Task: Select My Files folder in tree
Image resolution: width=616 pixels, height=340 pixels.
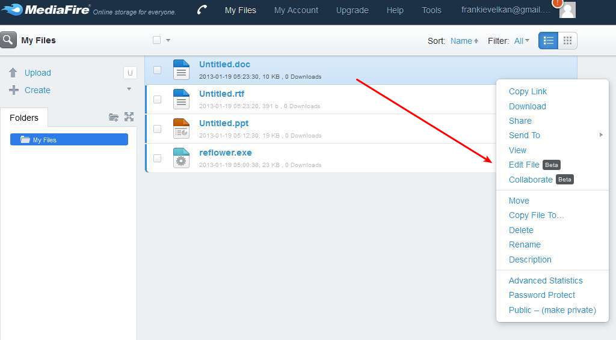Action: coord(69,139)
